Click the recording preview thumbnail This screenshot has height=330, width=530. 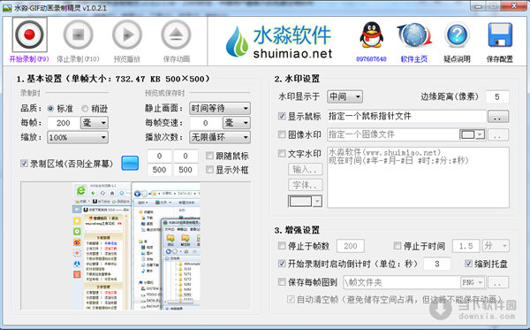[136, 246]
